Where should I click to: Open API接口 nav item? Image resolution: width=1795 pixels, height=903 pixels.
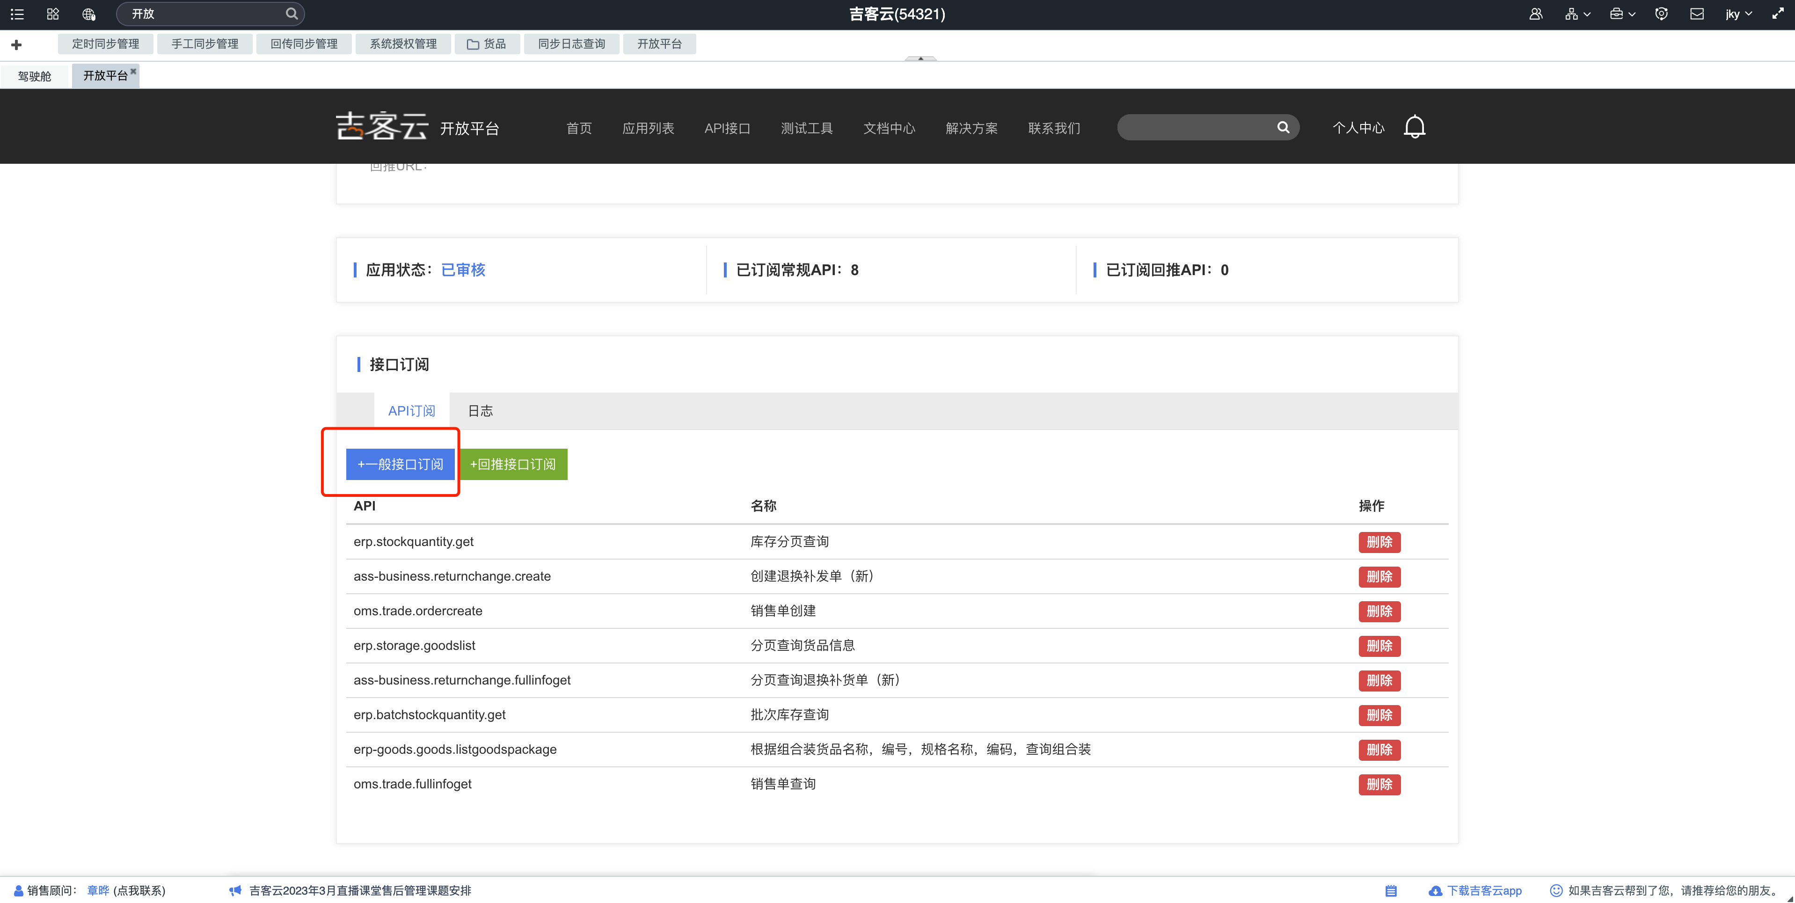[x=728, y=128]
